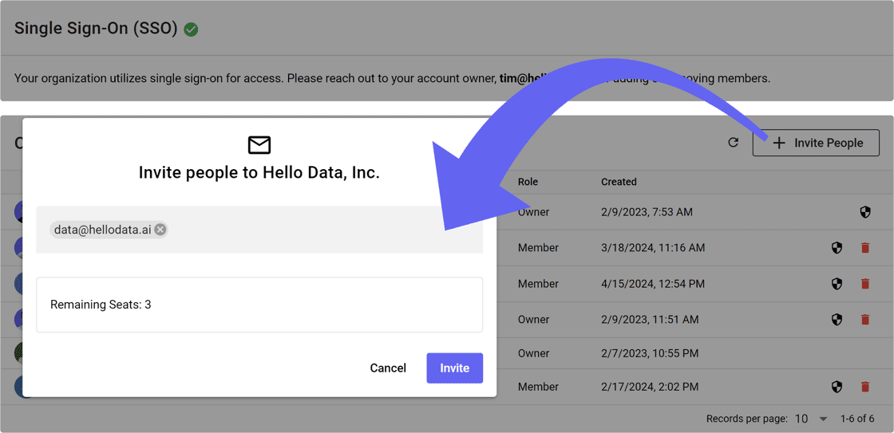Click the blue Invite button

[x=454, y=368]
